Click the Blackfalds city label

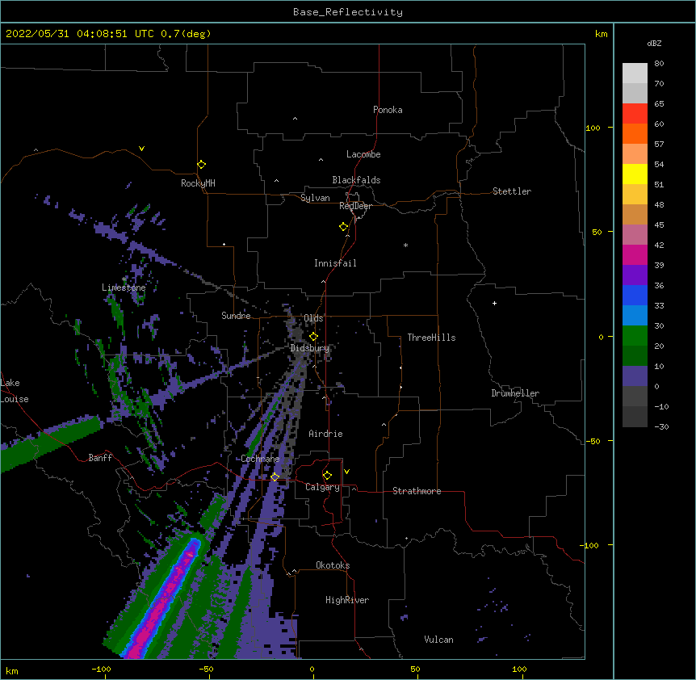[356, 180]
